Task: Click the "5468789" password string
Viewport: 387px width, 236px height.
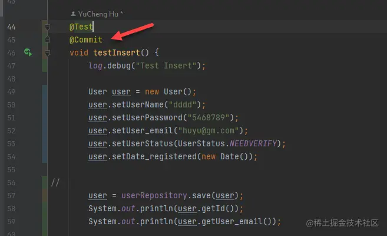Action: pyautogui.click(x=209, y=117)
